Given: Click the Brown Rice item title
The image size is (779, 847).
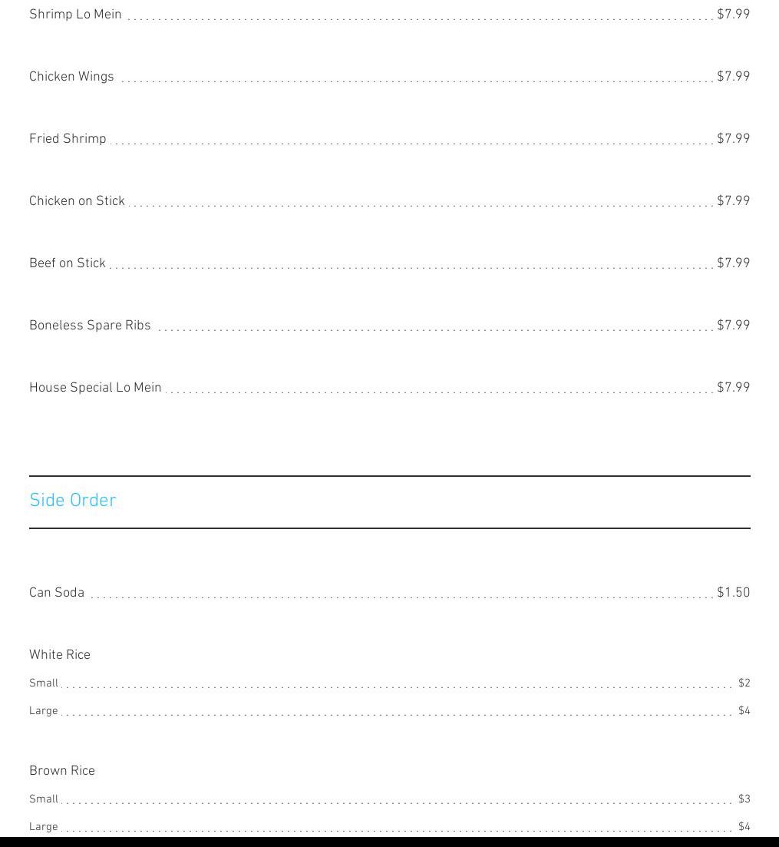Looking at the screenshot, I should (62, 770).
